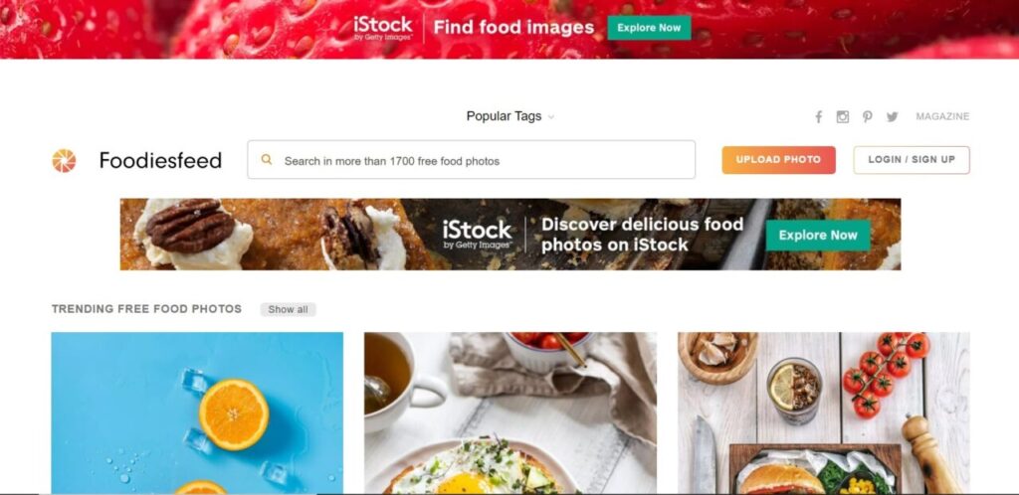The width and height of the screenshot is (1019, 495).
Task: Open the orange slice on blue photo
Action: tap(197, 413)
